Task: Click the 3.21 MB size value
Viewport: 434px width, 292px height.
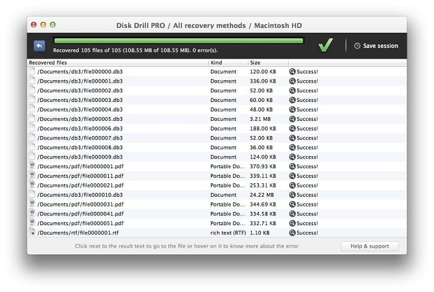Action: coord(260,119)
